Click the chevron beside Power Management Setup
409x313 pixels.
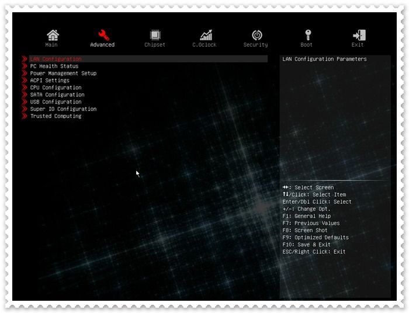(x=25, y=73)
